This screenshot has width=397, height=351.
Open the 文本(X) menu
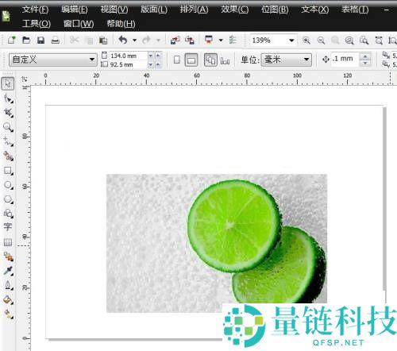[x=315, y=10]
